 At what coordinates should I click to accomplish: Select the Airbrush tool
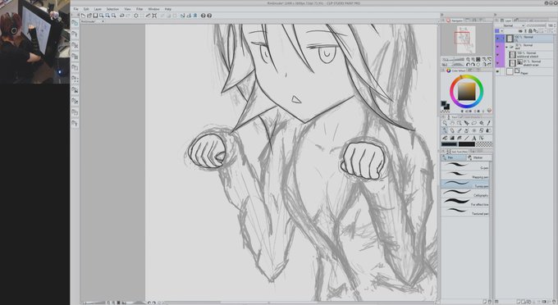pos(467,130)
